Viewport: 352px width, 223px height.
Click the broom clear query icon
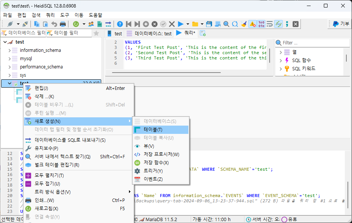244,24
